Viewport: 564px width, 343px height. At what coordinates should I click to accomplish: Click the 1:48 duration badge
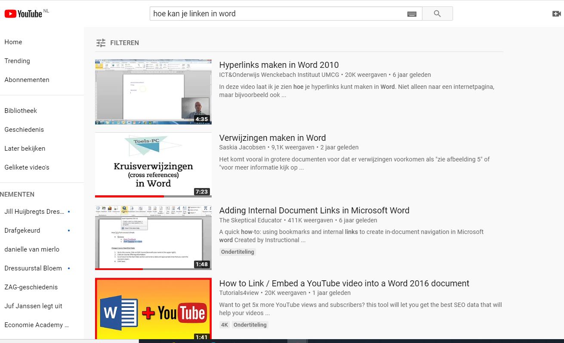[201, 264]
